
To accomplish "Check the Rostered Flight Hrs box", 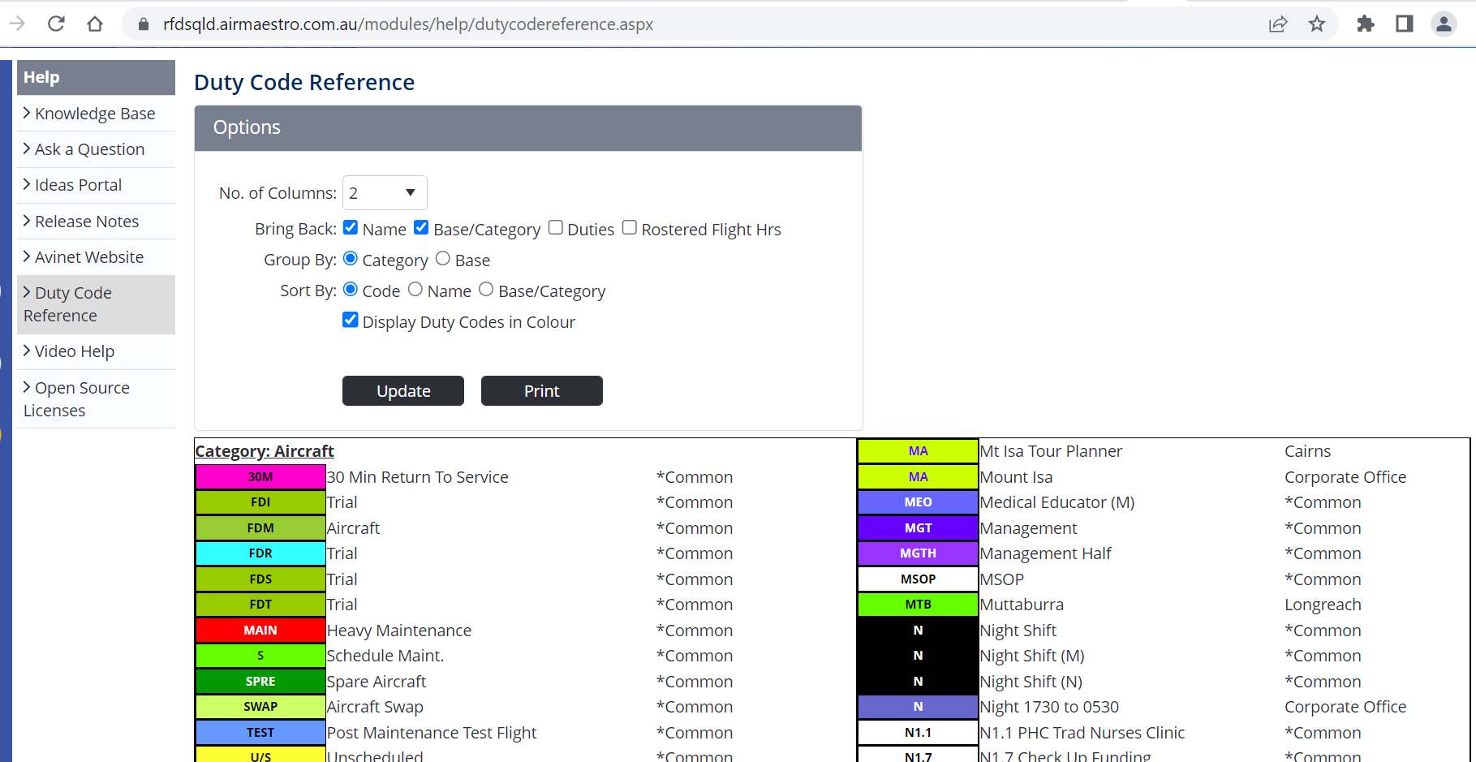I will pos(630,228).
